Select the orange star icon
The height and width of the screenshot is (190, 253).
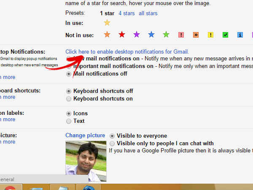[107, 35]
